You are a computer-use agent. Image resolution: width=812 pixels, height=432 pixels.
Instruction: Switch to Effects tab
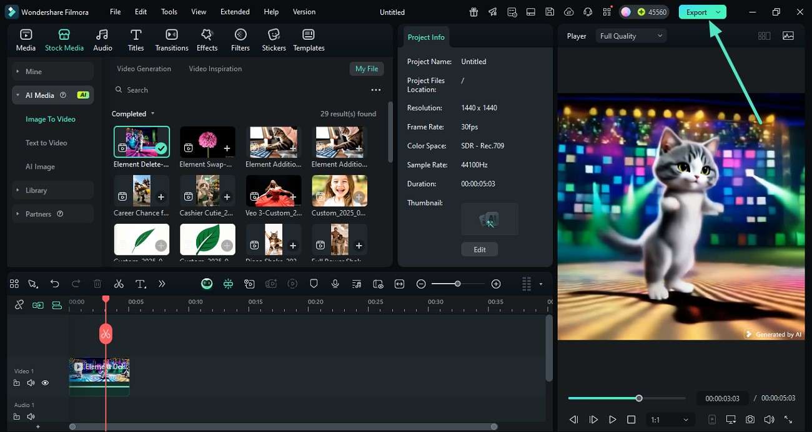207,40
